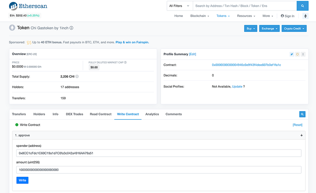Expand the Buy dropdown button

(250, 28)
